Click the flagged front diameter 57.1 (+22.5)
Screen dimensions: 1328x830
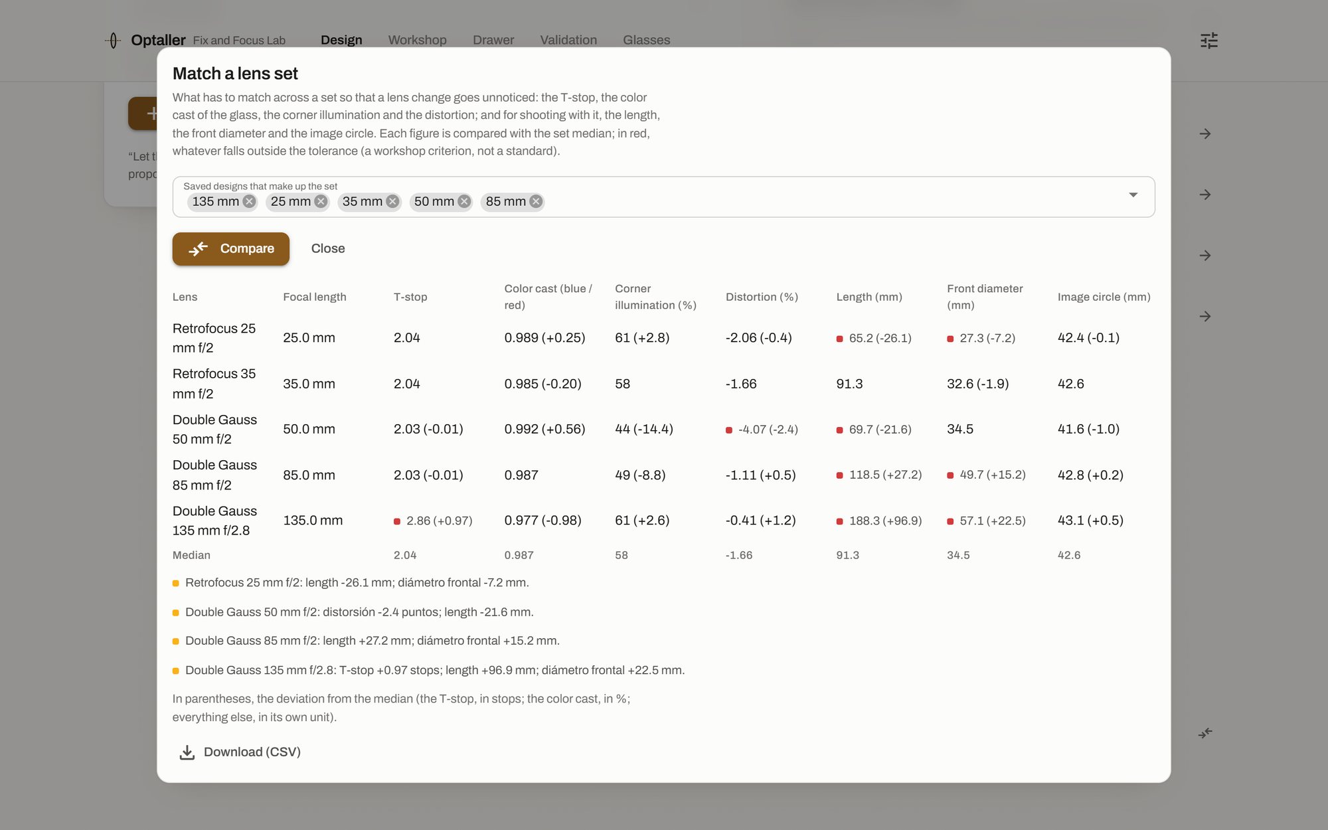(x=987, y=521)
